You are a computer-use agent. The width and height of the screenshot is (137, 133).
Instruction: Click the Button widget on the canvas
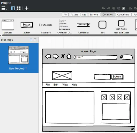[x=117, y=77]
